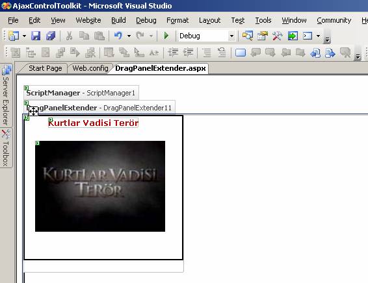Screen dimensions: 368x283
Task: Open the Undo history dropdown arrow
Action: coord(129,36)
